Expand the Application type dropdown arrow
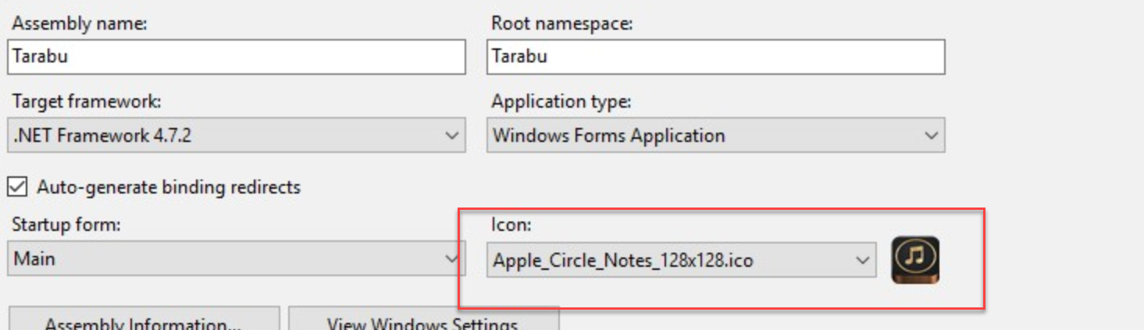 pos(931,136)
